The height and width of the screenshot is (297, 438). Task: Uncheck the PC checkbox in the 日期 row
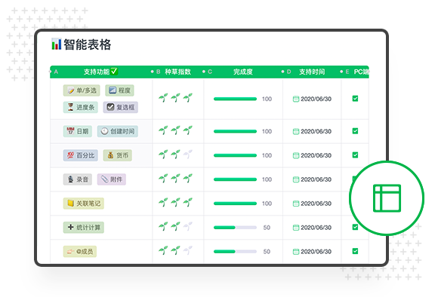point(356,131)
